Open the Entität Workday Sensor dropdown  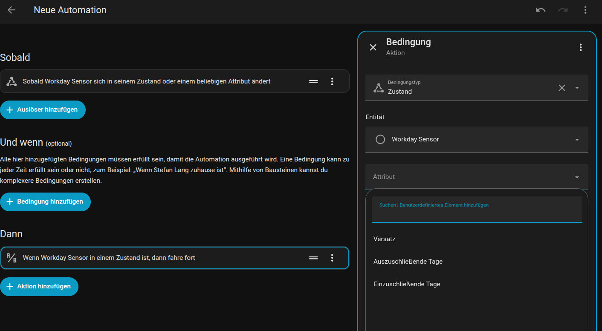point(577,139)
